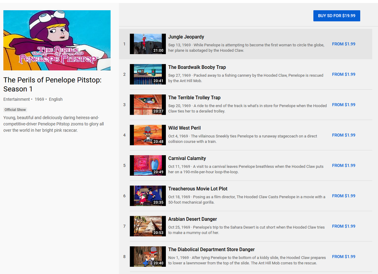Click The Terrible Trolley Trap title
Viewport: 378px width, 274px height.
click(194, 98)
